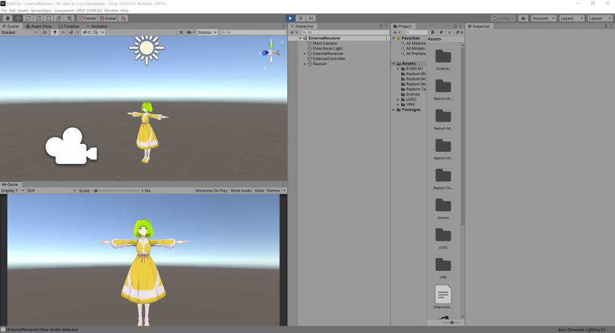Open Layout dropdown
The height and width of the screenshot is (333, 615).
600,18
